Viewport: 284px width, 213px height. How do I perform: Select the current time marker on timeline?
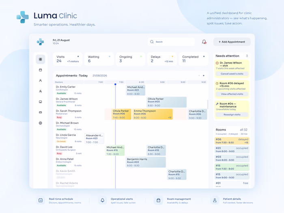coord(115,84)
